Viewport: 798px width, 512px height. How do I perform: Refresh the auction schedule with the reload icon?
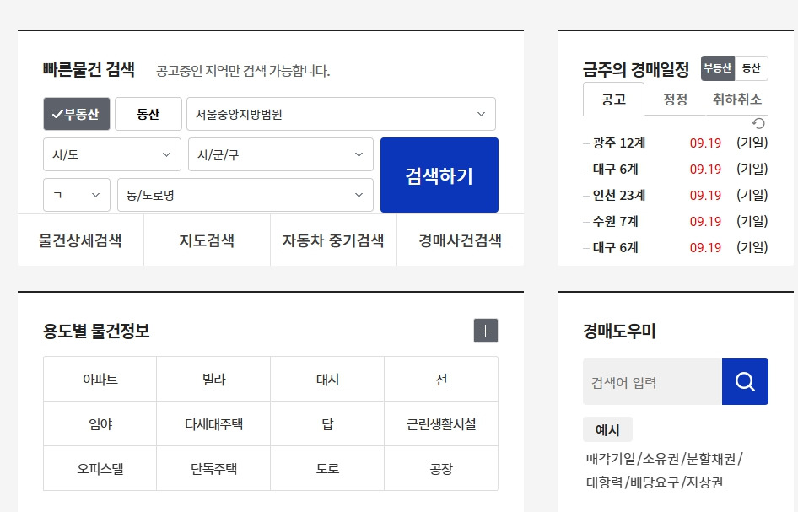pyautogui.click(x=758, y=124)
